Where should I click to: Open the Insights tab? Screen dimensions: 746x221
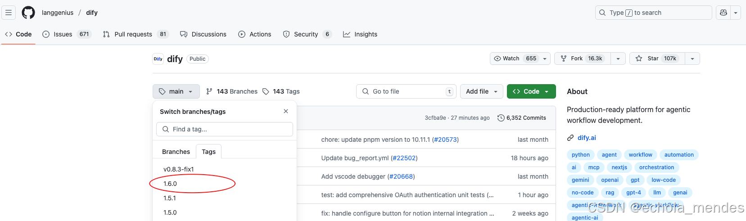pos(360,34)
